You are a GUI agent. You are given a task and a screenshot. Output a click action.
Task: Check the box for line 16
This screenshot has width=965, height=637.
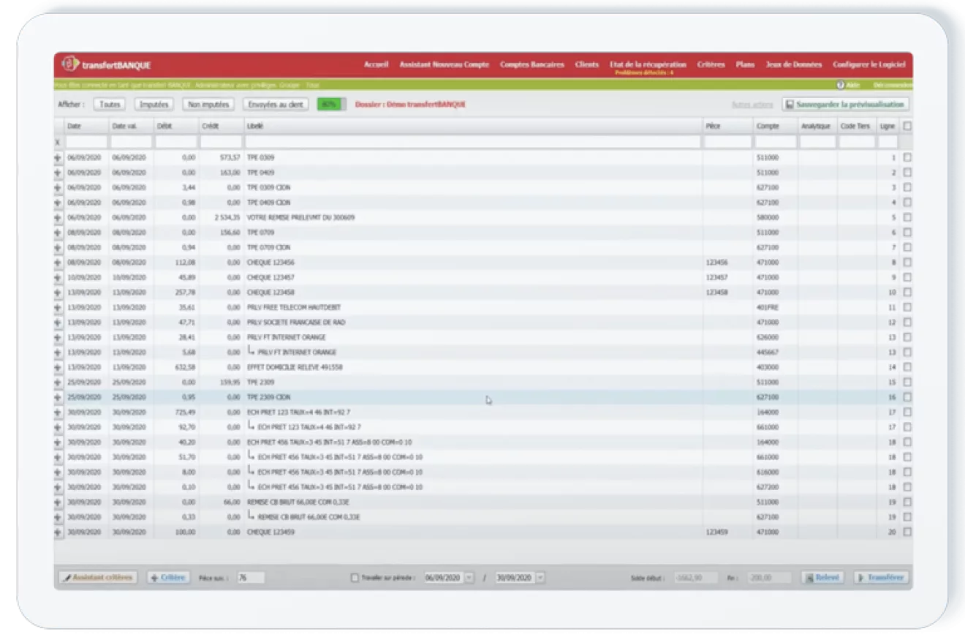(907, 397)
